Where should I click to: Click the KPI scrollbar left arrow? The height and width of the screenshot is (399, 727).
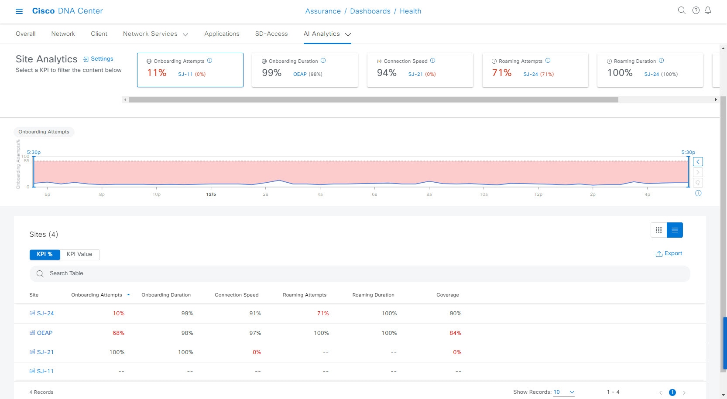tap(125, 100)
